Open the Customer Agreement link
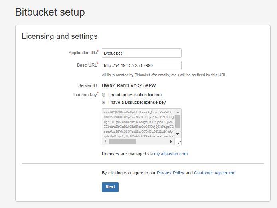Screen dimensions: 277x208 215,173
